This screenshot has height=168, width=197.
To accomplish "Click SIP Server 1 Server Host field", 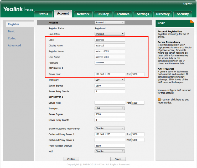I will pyautogui.click(x=110, y=74).
